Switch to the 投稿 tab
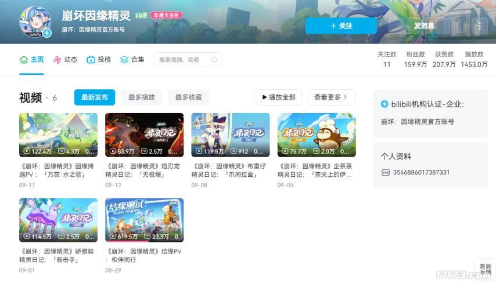The image size is (496, 283). (x=99, y=59)
